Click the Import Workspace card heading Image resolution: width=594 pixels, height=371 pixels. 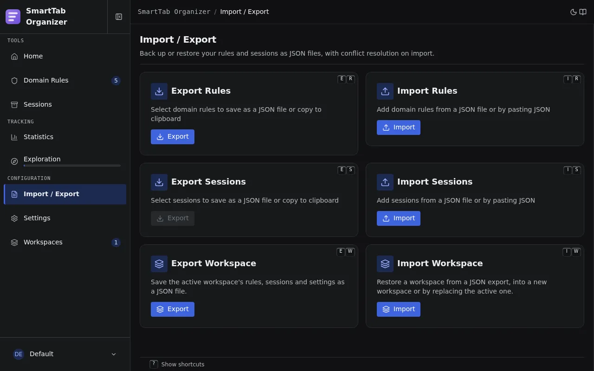(x=440, y=263)
